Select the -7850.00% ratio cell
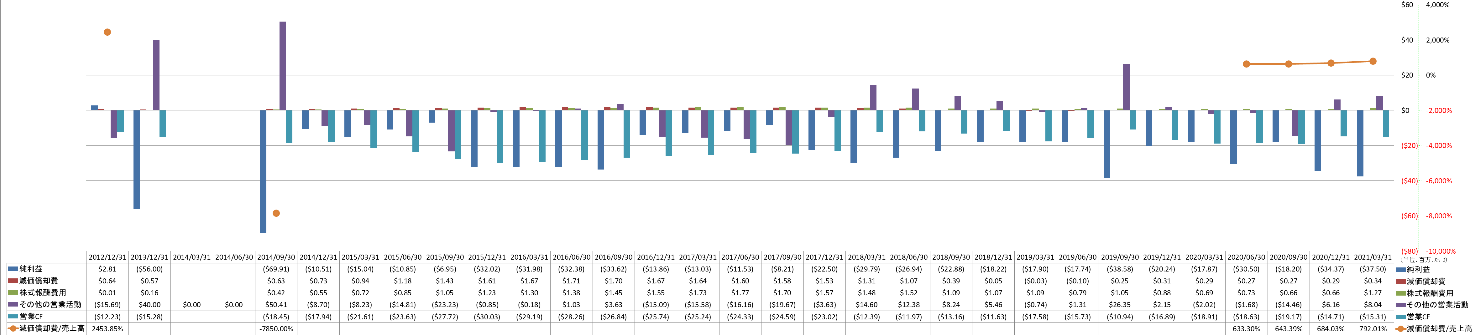1475x335 pixels. [x=276, y=329]
